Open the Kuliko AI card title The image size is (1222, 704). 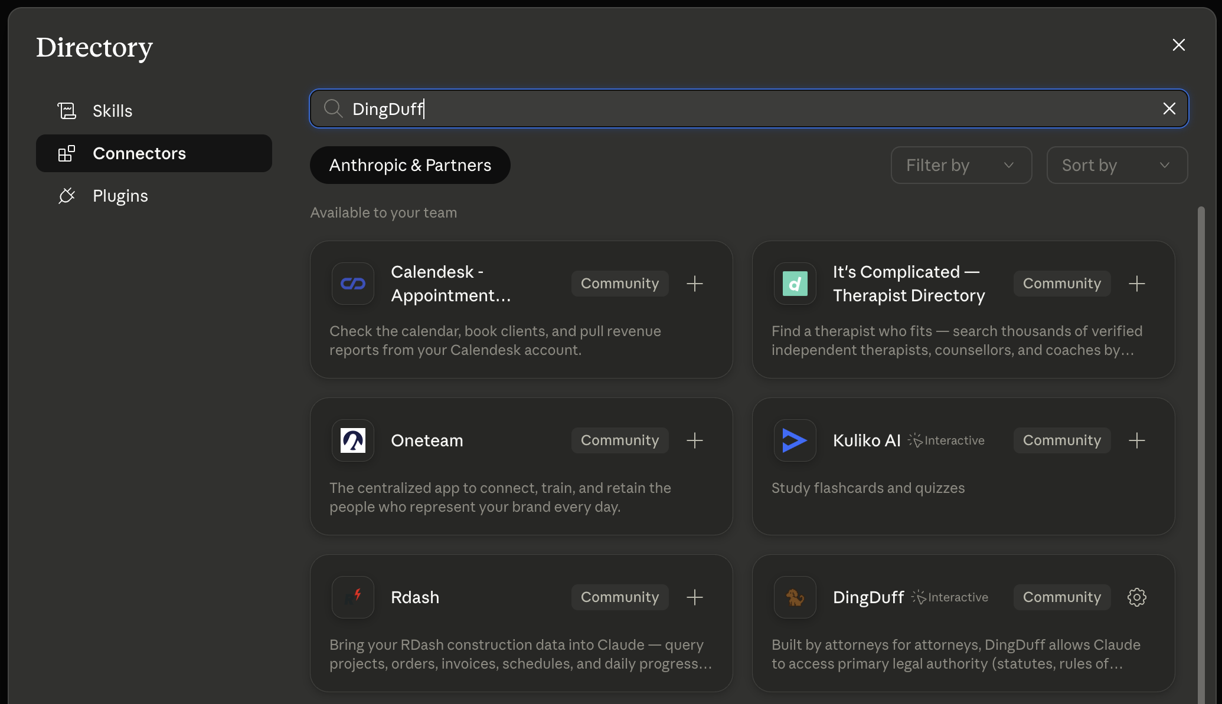tap(867, 440)
